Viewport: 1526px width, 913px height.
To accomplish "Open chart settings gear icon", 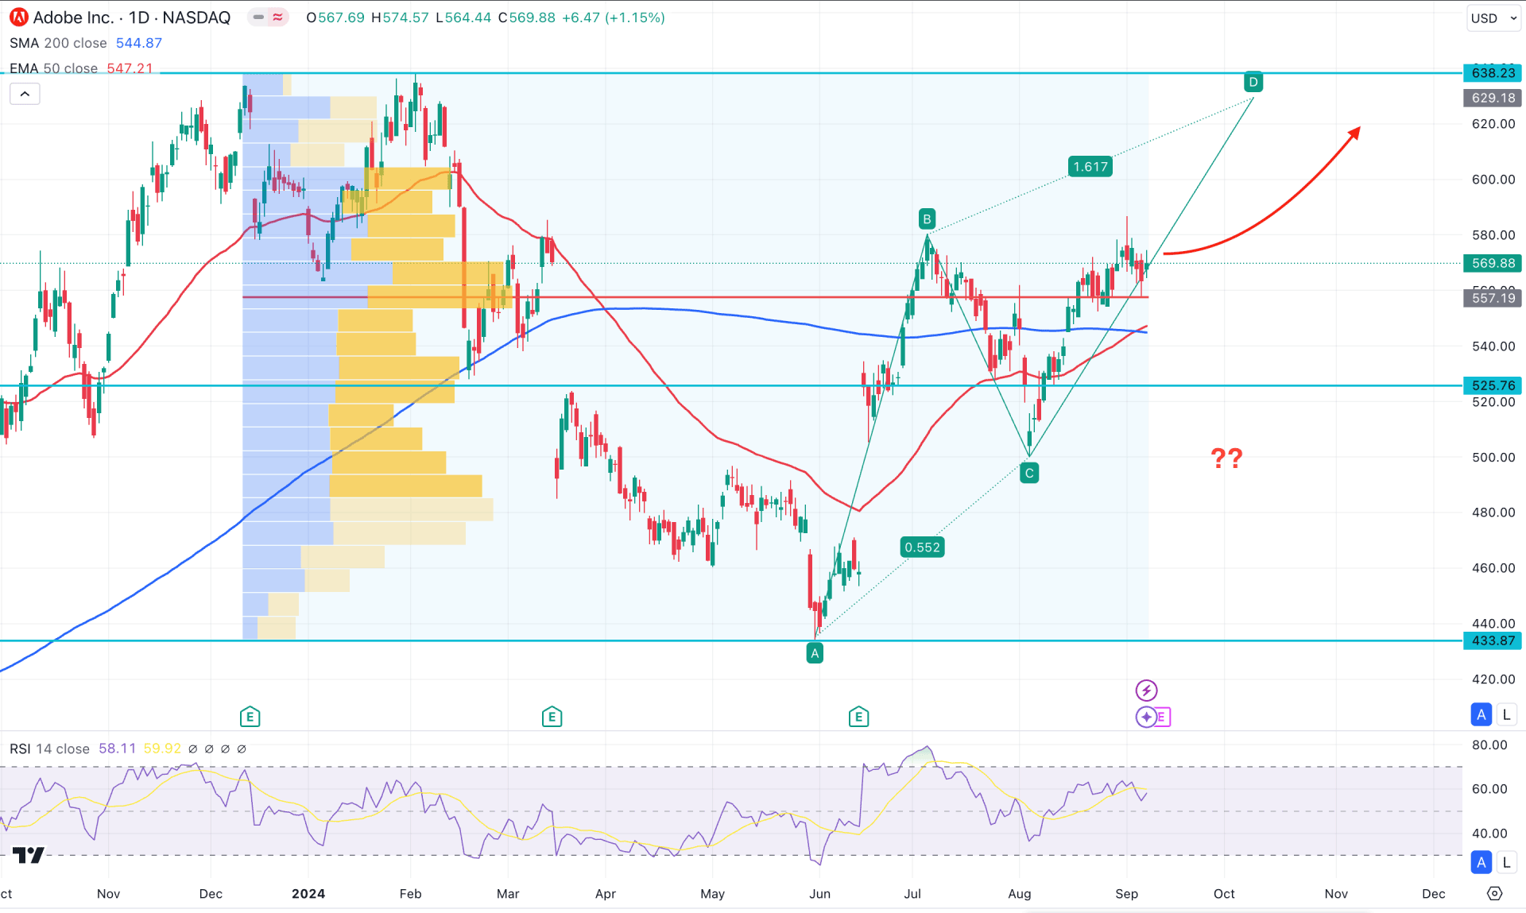I will click(x=1494, y=894).
